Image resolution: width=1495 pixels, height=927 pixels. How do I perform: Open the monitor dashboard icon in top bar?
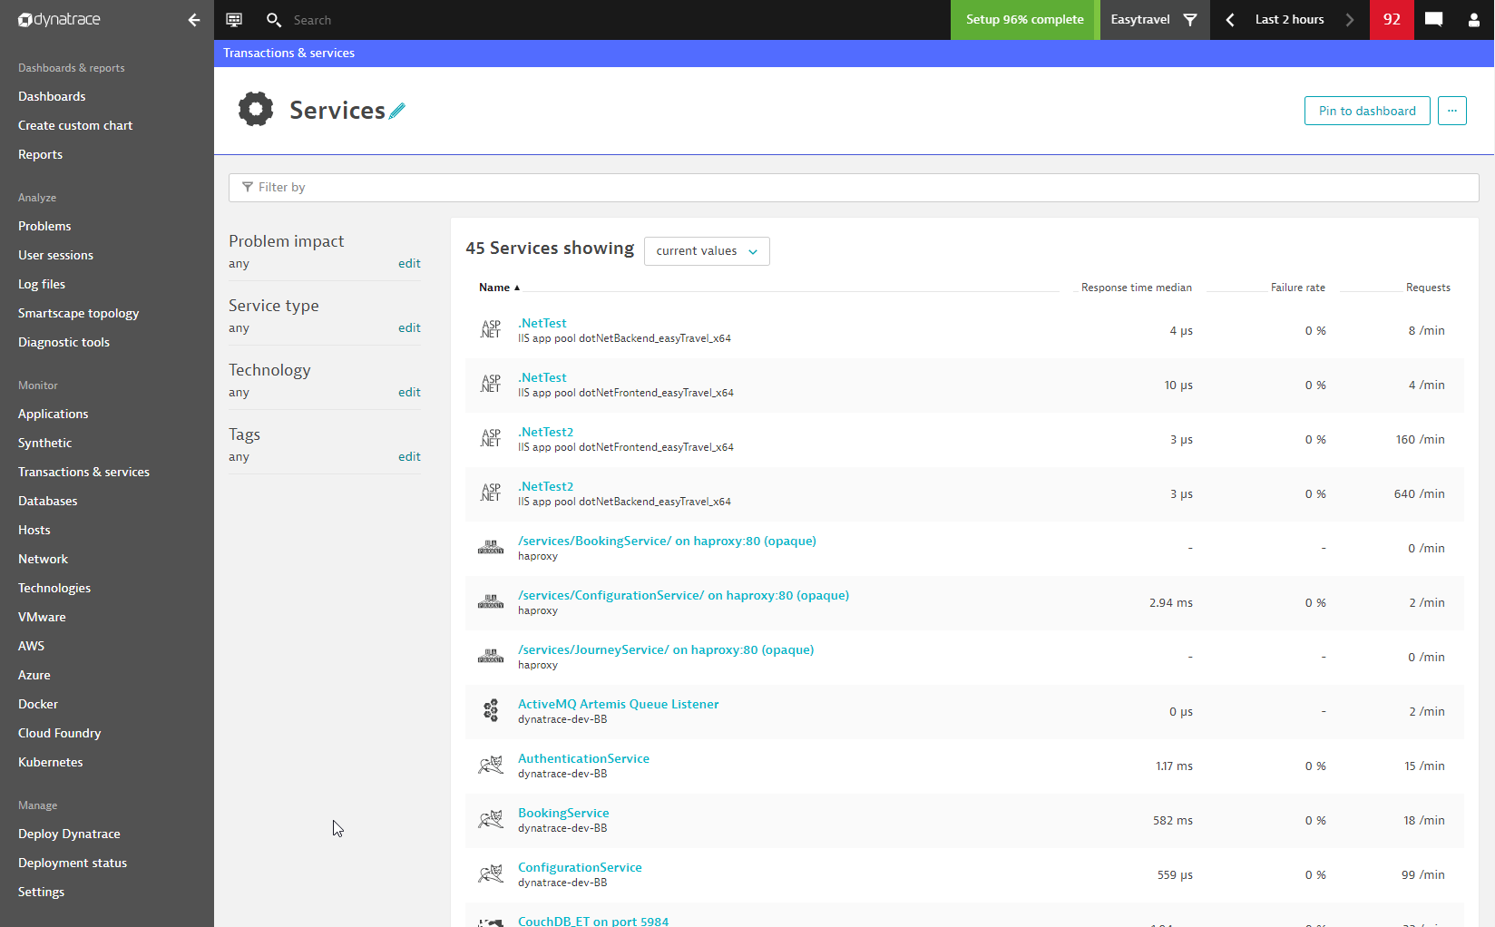234,19
